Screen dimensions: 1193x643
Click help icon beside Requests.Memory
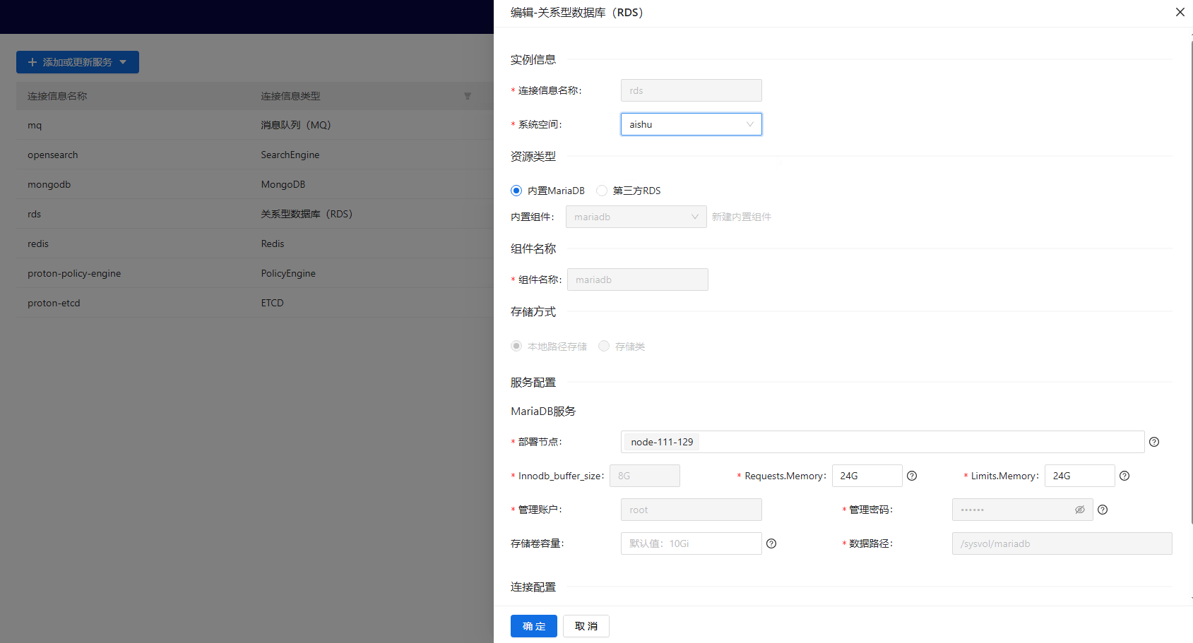pos(912,476)
